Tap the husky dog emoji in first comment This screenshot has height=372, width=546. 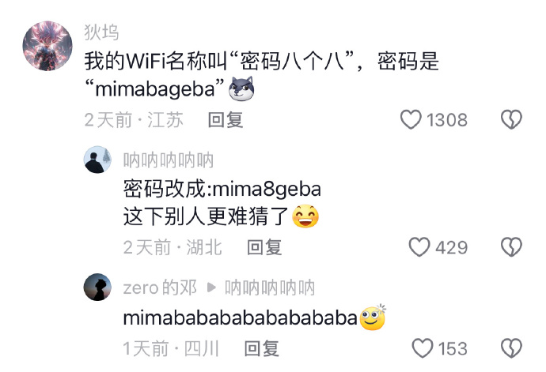pos(241,88)
